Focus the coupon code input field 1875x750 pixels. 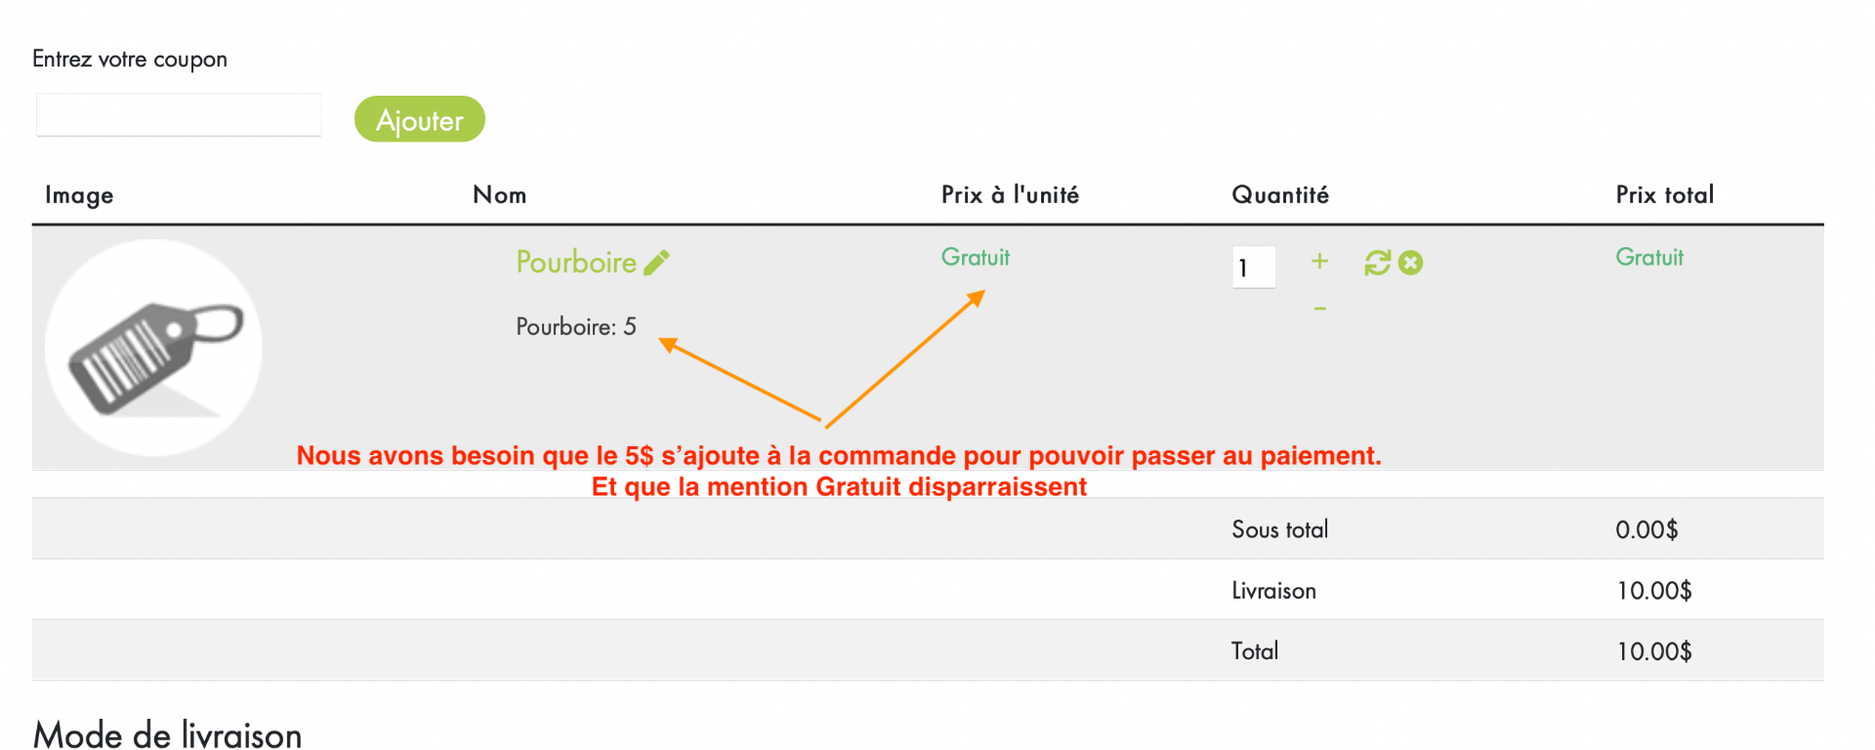click(179, 115)
